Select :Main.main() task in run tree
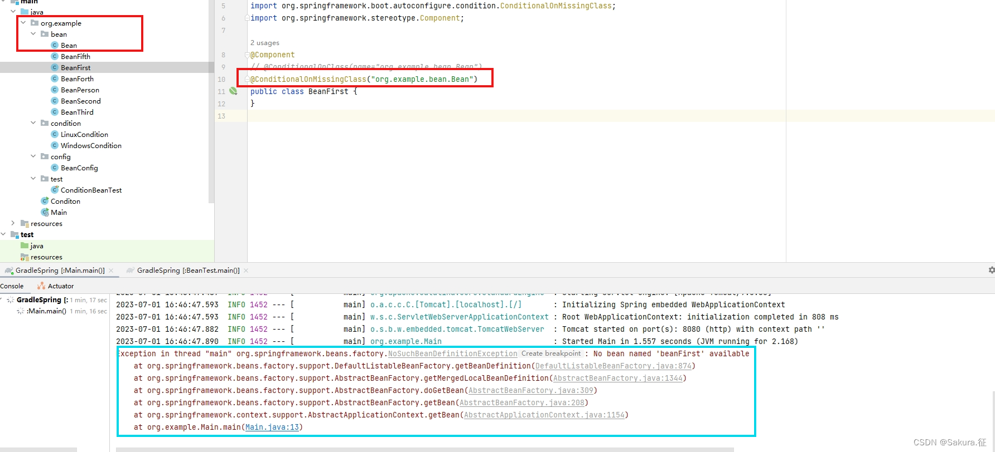 (46, 311)
